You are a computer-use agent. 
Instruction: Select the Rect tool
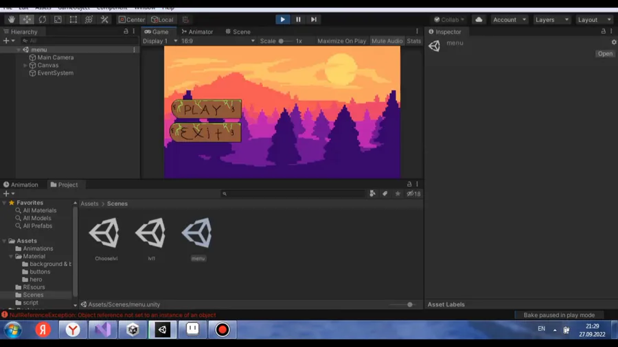tap(73, 19)
